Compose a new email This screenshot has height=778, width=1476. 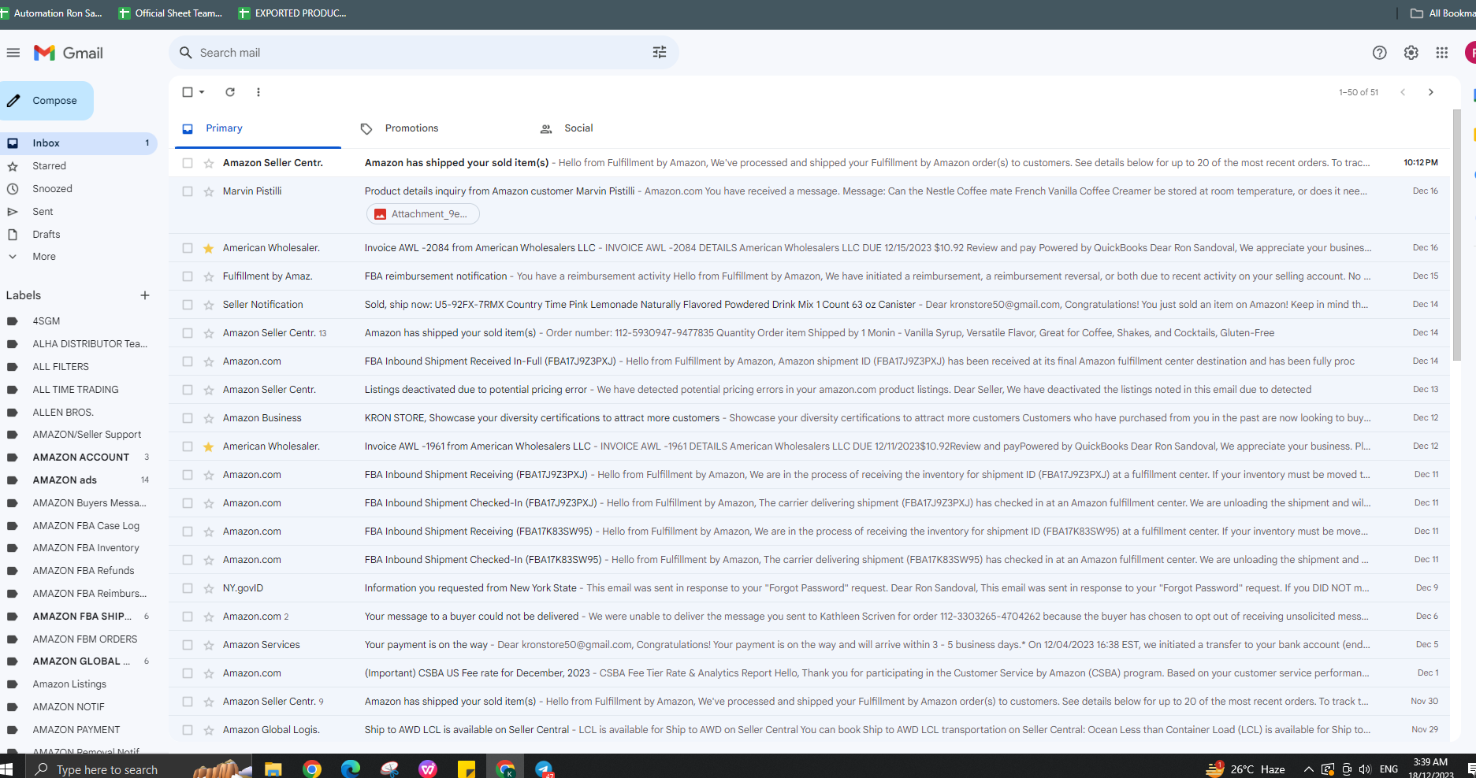point(46,101)
